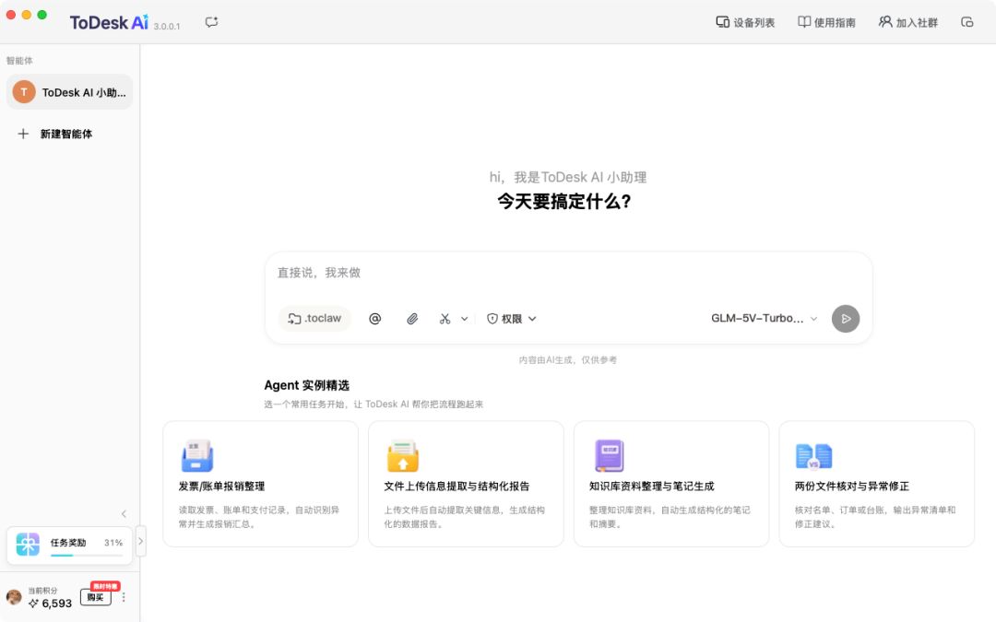996x622 pixels.
Task: Open the three-dot more menu near 购买
Action: pos(124,597)
